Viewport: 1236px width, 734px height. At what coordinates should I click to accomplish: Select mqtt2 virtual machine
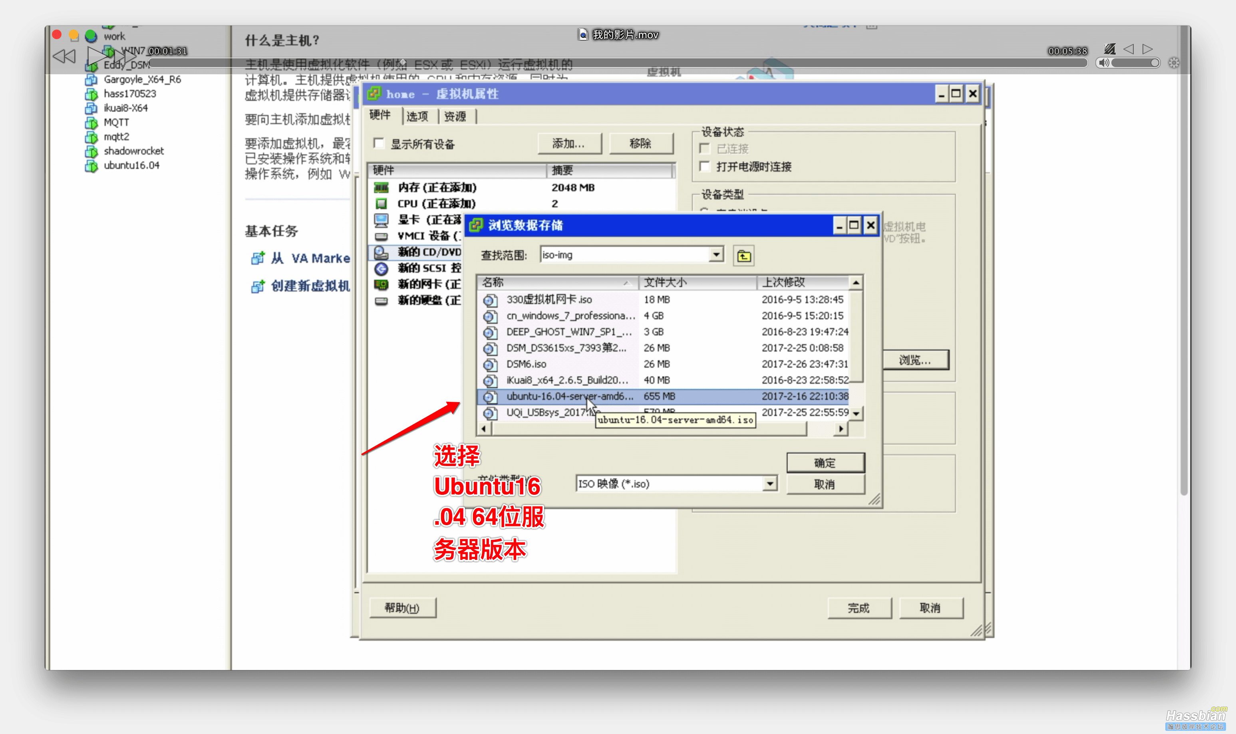[116, 137]
